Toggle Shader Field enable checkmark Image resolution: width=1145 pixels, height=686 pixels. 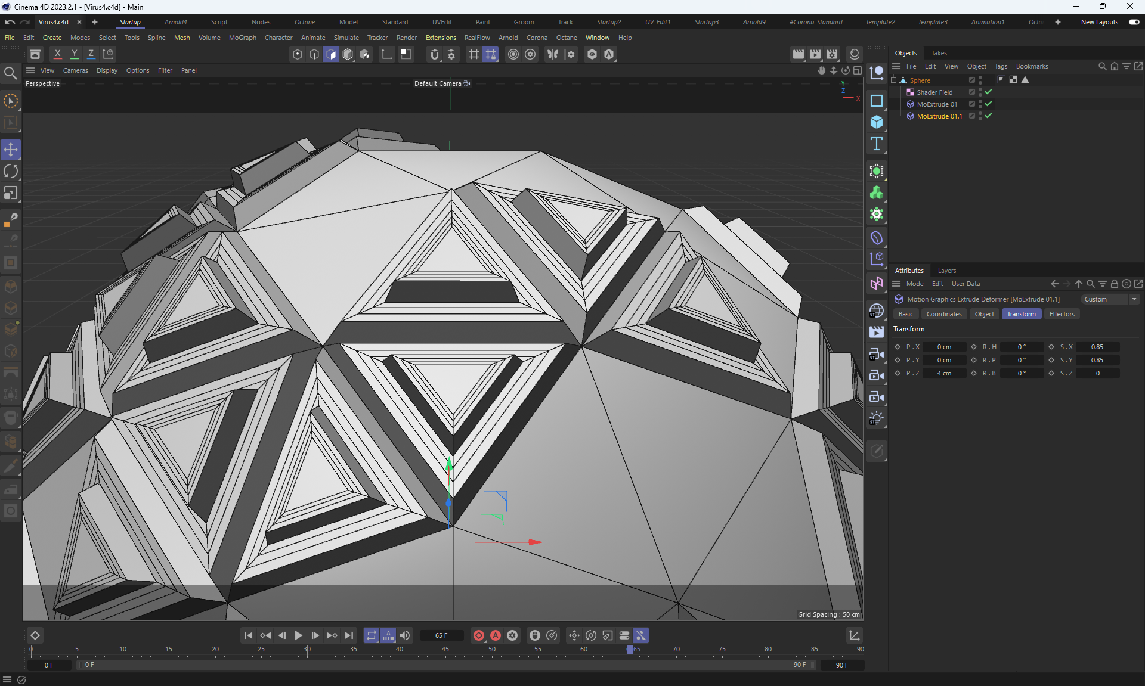(x=988, y=92)
